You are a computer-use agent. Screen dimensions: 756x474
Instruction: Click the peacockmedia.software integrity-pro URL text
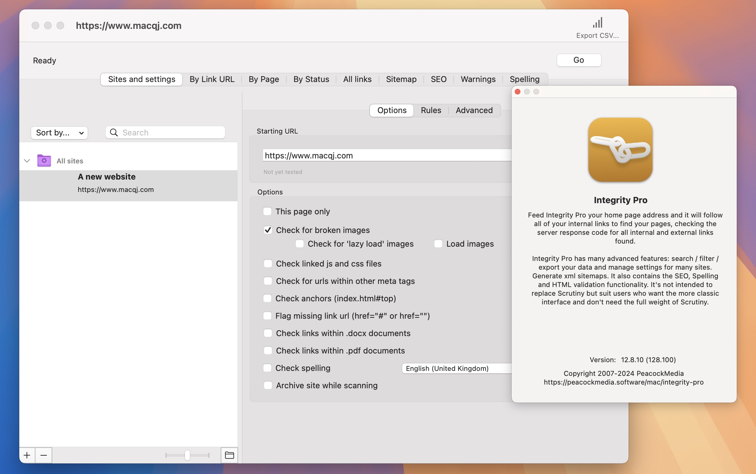[x=624, y=382]
